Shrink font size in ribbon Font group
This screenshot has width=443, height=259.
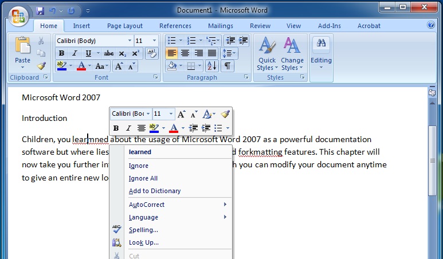click(131, 66)
